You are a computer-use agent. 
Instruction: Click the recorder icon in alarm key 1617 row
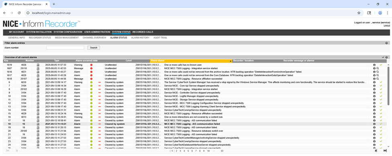[x=38, y=75]
